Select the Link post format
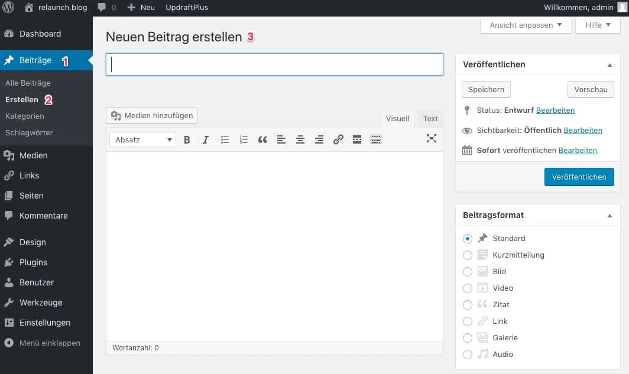Screen dimensions: 629x374 click(x=468, y=321)
